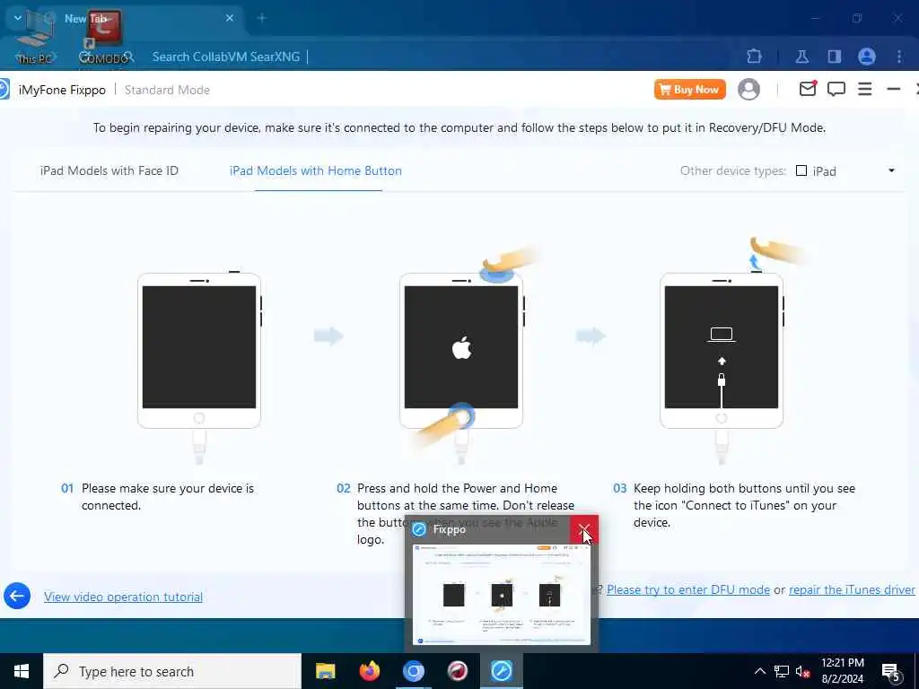Open the notification center icon
Screen dimensions: 919x689
click(x=890, y=672)
